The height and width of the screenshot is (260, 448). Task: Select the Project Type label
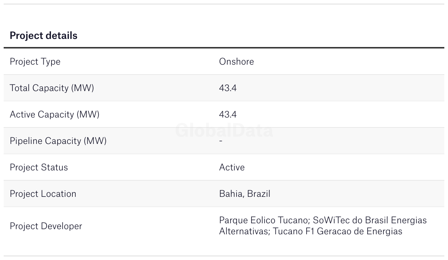click(x=35, y=62)
